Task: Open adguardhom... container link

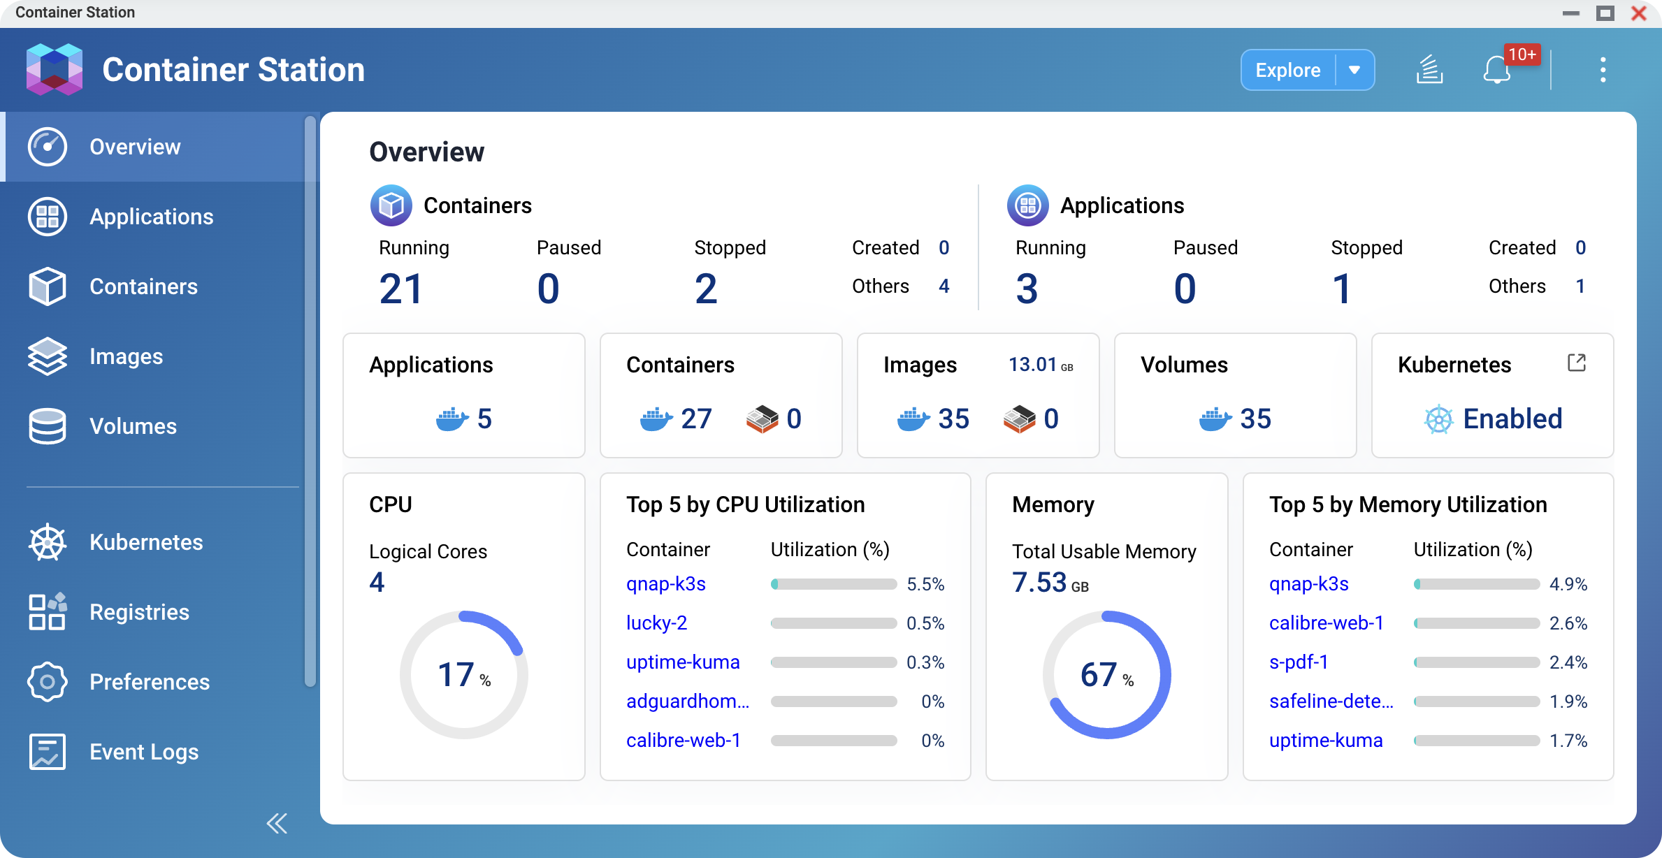Action: (688, 701)
